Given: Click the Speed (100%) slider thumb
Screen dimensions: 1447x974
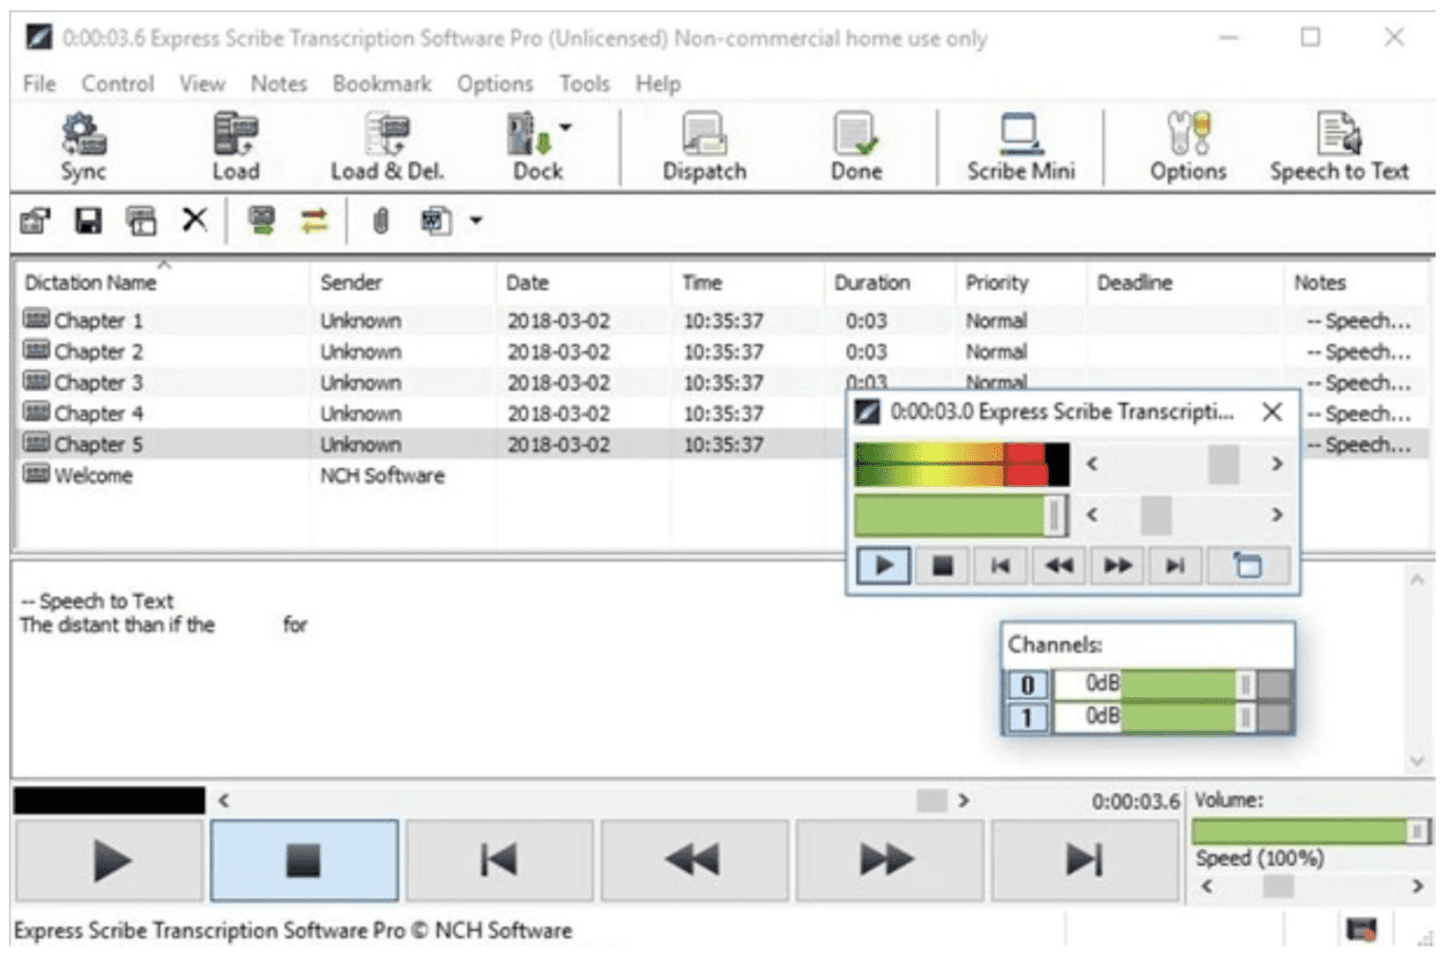Looking at the screenshot, I should tap(1278, 887).
